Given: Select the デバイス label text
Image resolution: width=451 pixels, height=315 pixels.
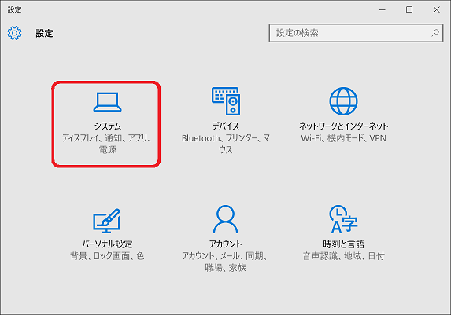Looking at the screenshot, I should point(226,126).
